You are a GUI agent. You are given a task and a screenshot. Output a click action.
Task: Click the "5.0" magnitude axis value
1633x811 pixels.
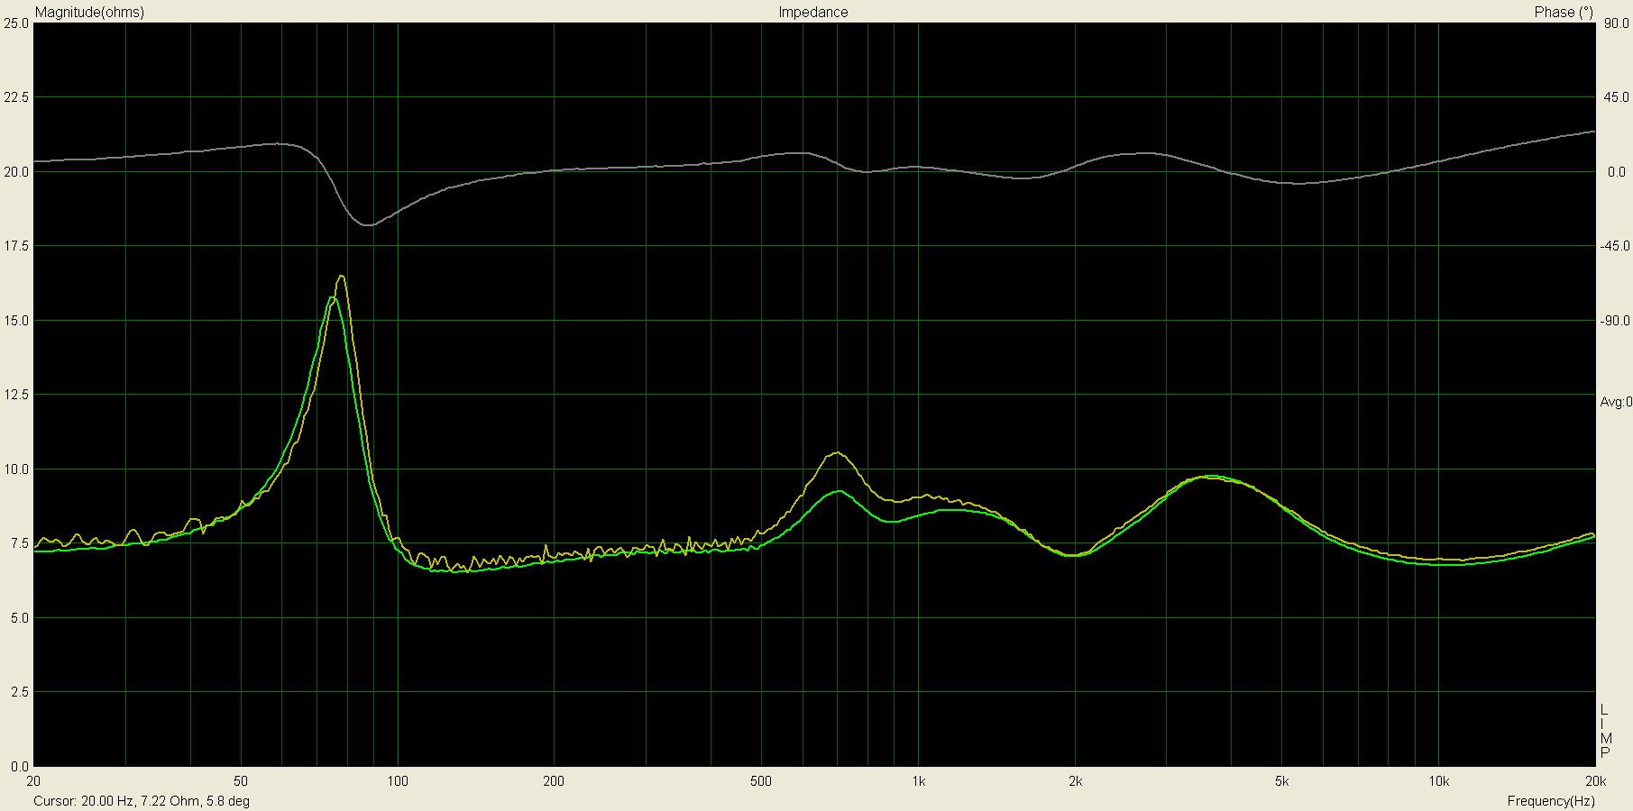click(x=19, y=618)
